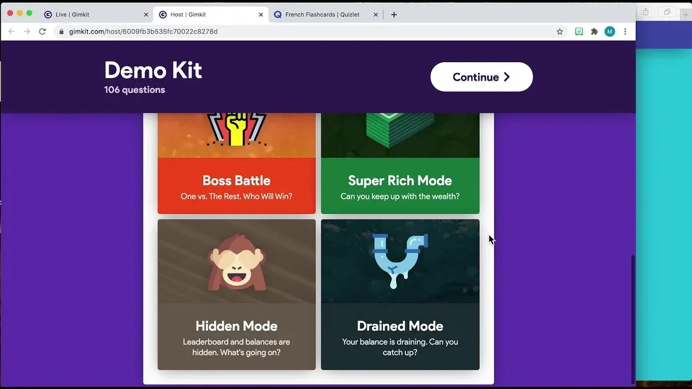692x389 pixels.
Task: Click the Demo Kit title
Action: pyautogui.click(x=153, y=70)
